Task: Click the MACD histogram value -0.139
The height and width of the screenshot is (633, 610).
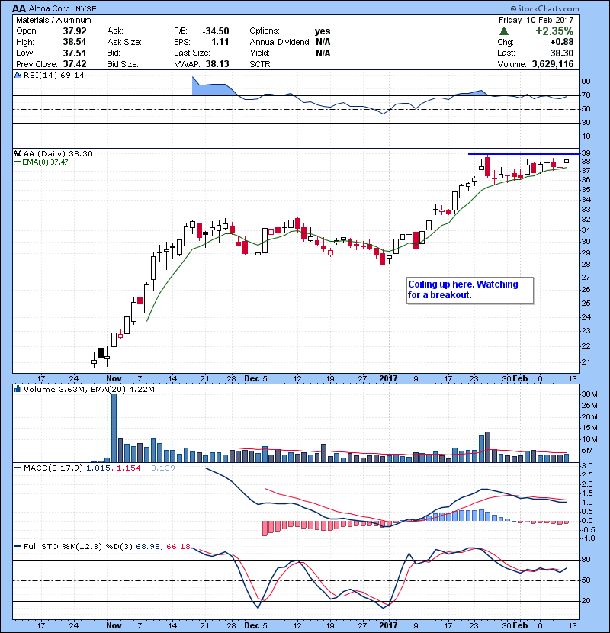Action: click(161, 468)
